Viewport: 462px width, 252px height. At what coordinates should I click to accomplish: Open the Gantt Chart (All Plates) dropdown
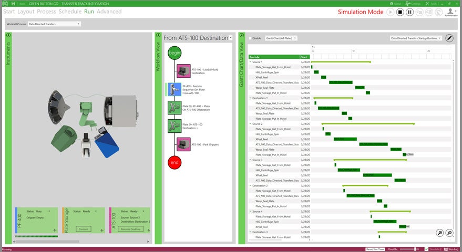(x=281, y=38)
